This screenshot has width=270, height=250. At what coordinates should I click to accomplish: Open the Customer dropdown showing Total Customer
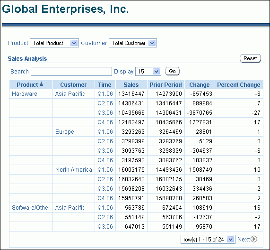133,43
